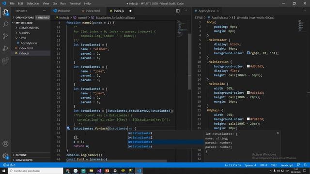Image resolution: width=310 pixels, height=174 pixels.
Task: Click the purple Visual Studio taskbar icon
Action: tap(99, 171)
